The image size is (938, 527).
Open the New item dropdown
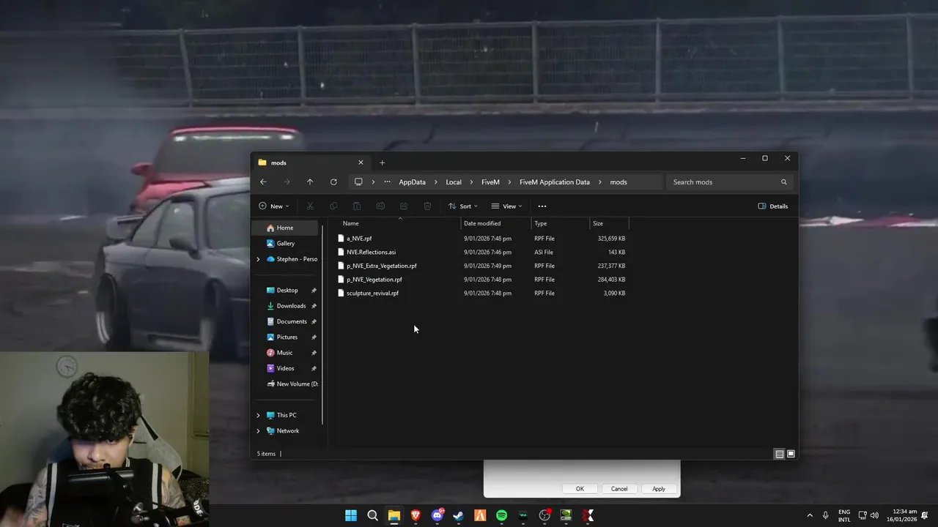click(274, 206)
